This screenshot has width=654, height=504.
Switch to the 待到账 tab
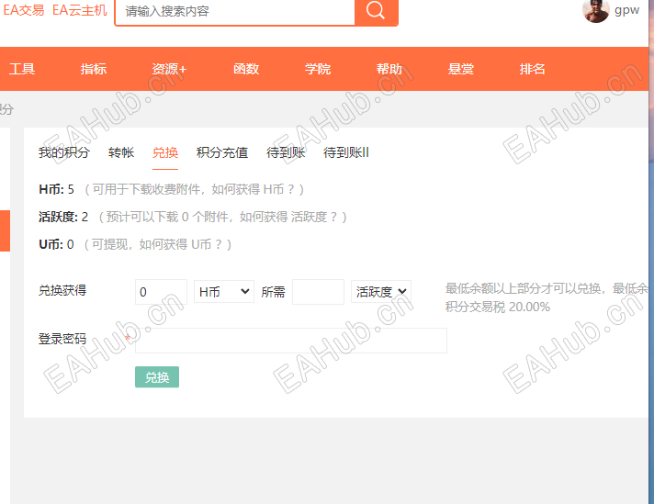click(286, 152)
